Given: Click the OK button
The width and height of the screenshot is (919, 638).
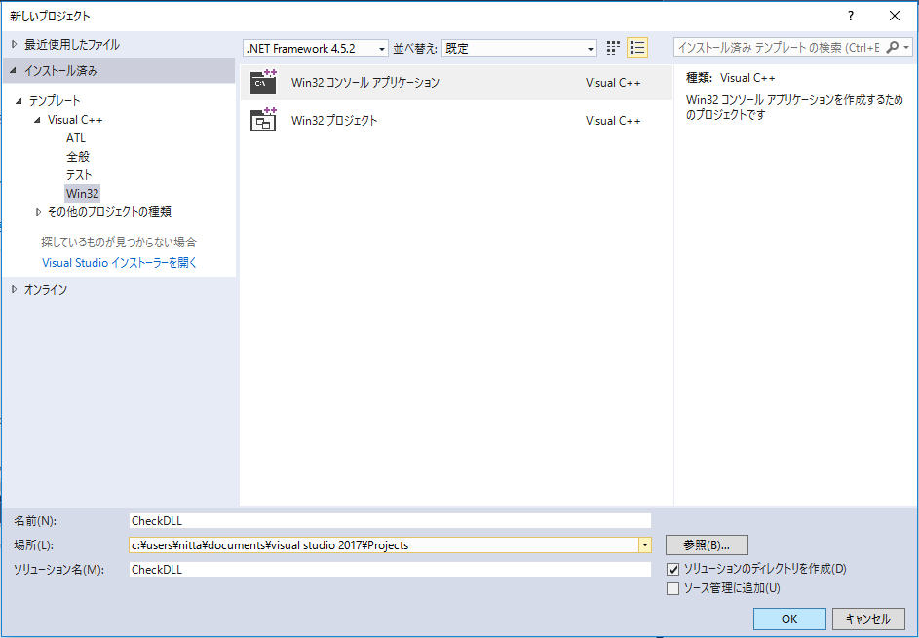Looking at the screenshot, I should pos(789,619).
